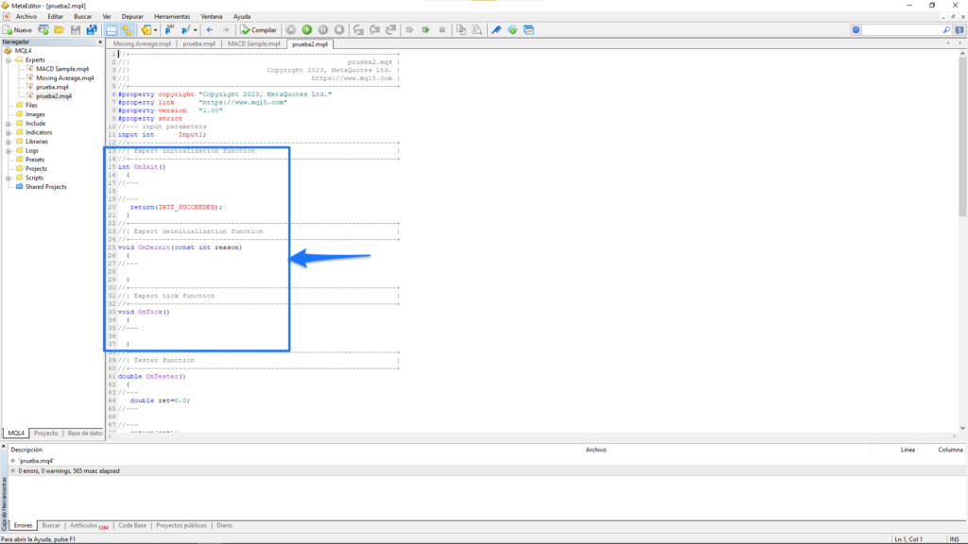Switch to the Proyecto navigator tab

[45, 433]
